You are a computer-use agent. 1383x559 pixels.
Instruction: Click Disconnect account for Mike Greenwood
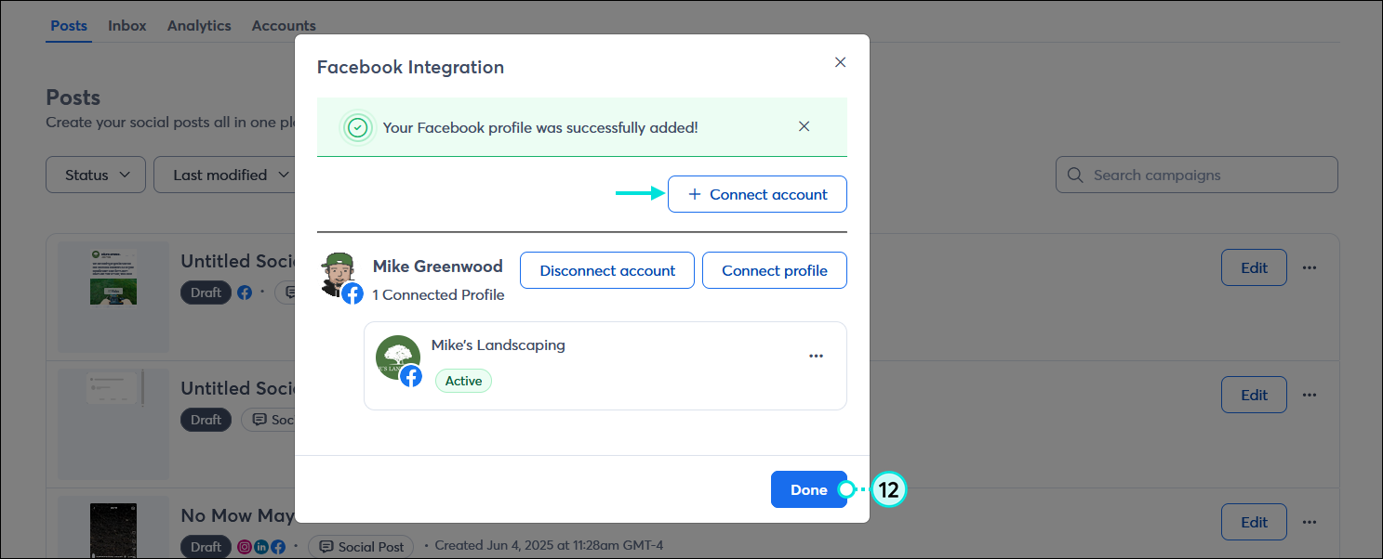pos(607,270)
